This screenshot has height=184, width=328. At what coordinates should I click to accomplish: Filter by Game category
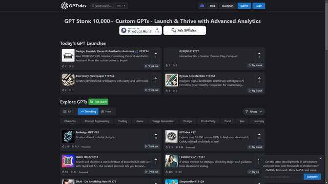pyautogui.click(x=140, y=121)
